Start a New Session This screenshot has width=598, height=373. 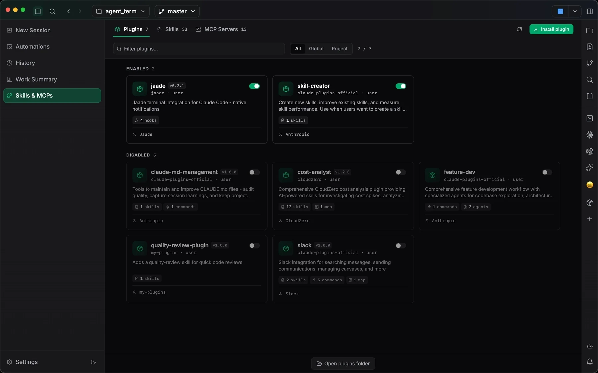click(52, 30)
